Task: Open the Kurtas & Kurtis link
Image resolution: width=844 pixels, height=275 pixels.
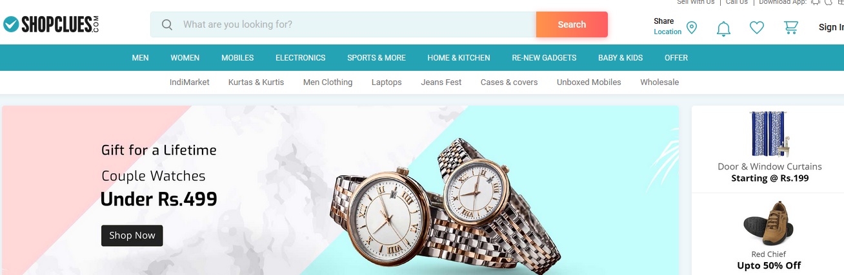Action: pyautogui.click(x=256, y=82)
